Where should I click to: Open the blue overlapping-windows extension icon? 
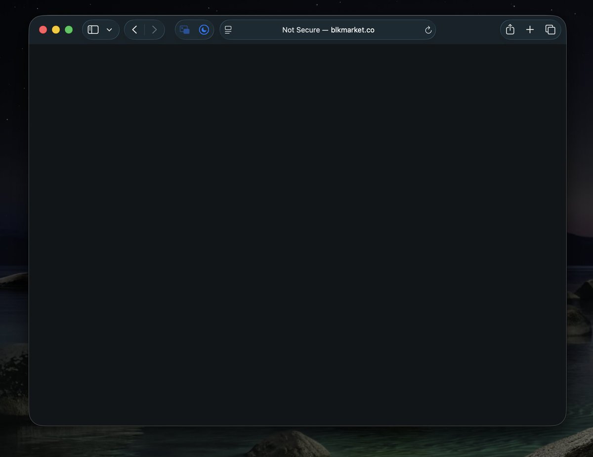(x=185, y=30)
